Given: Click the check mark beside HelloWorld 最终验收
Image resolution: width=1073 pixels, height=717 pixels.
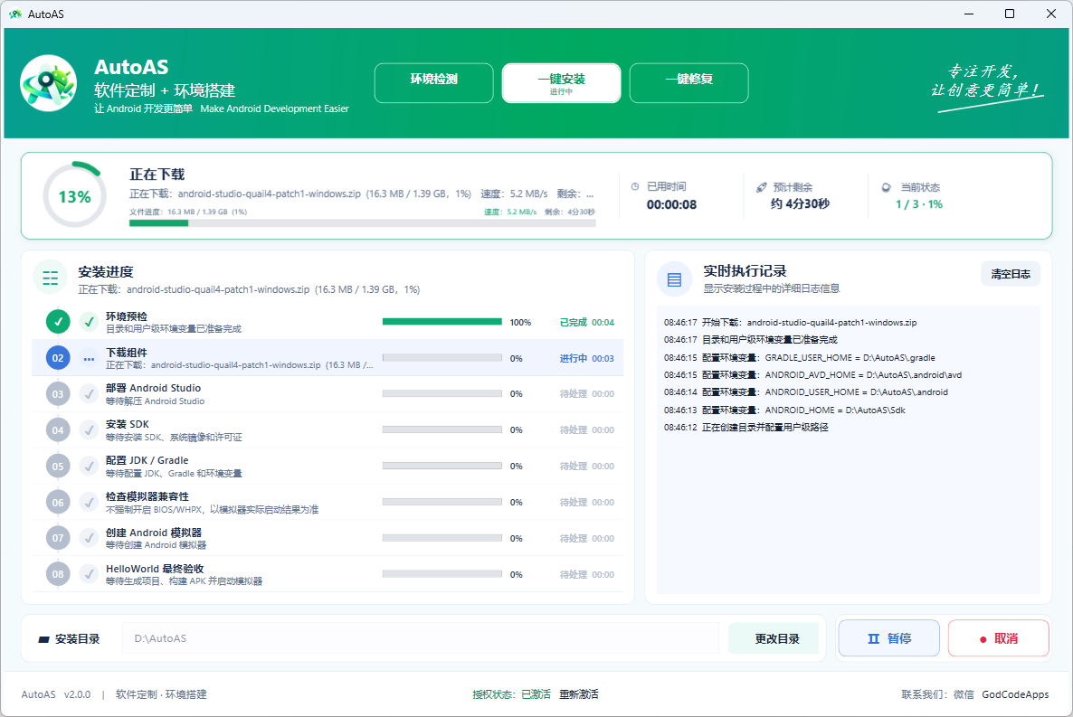Looking at the screenshot, I should tap(89, 575).
